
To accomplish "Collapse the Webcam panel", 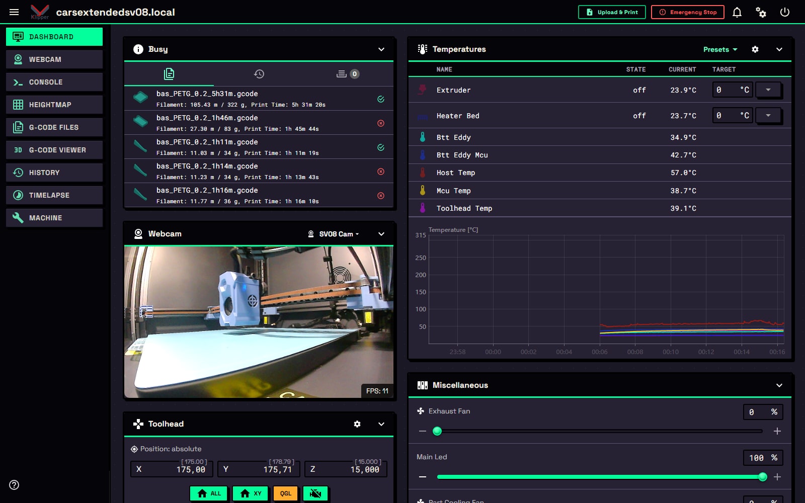I will coord(381,234).
